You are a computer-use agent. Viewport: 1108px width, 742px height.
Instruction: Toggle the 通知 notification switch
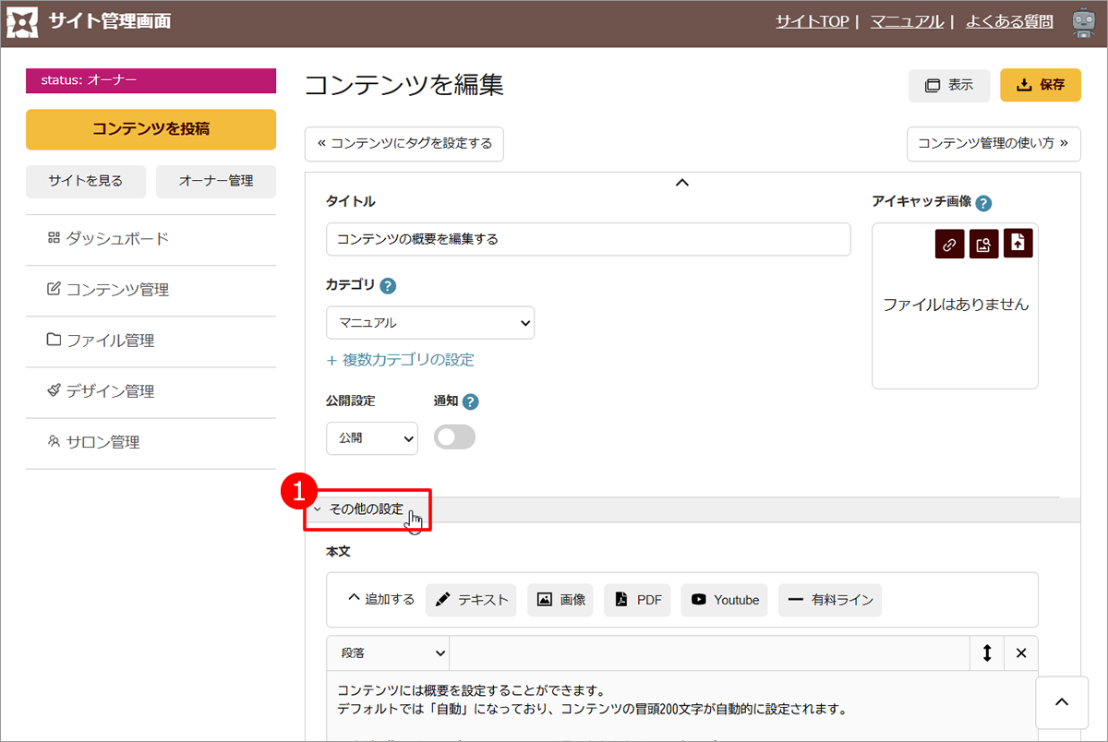[x=454, y=438]
